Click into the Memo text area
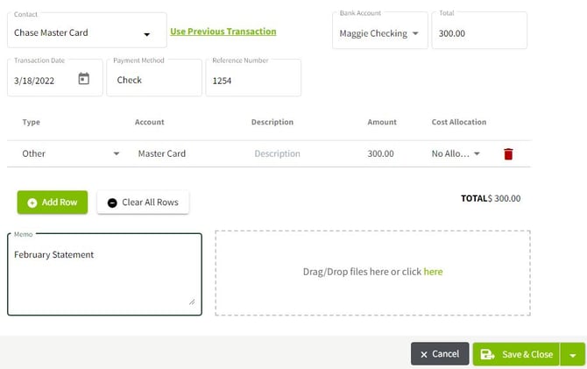 click(104, 276)
